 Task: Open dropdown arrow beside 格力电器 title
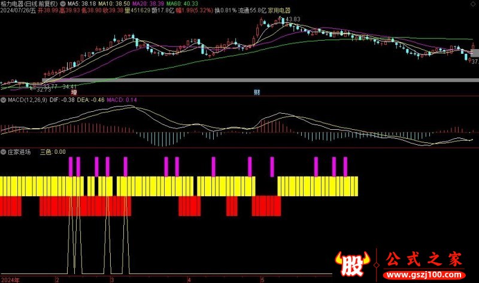click(x=63, y=4)
